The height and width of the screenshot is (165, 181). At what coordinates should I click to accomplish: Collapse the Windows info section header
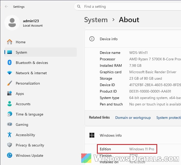[133, 135]
